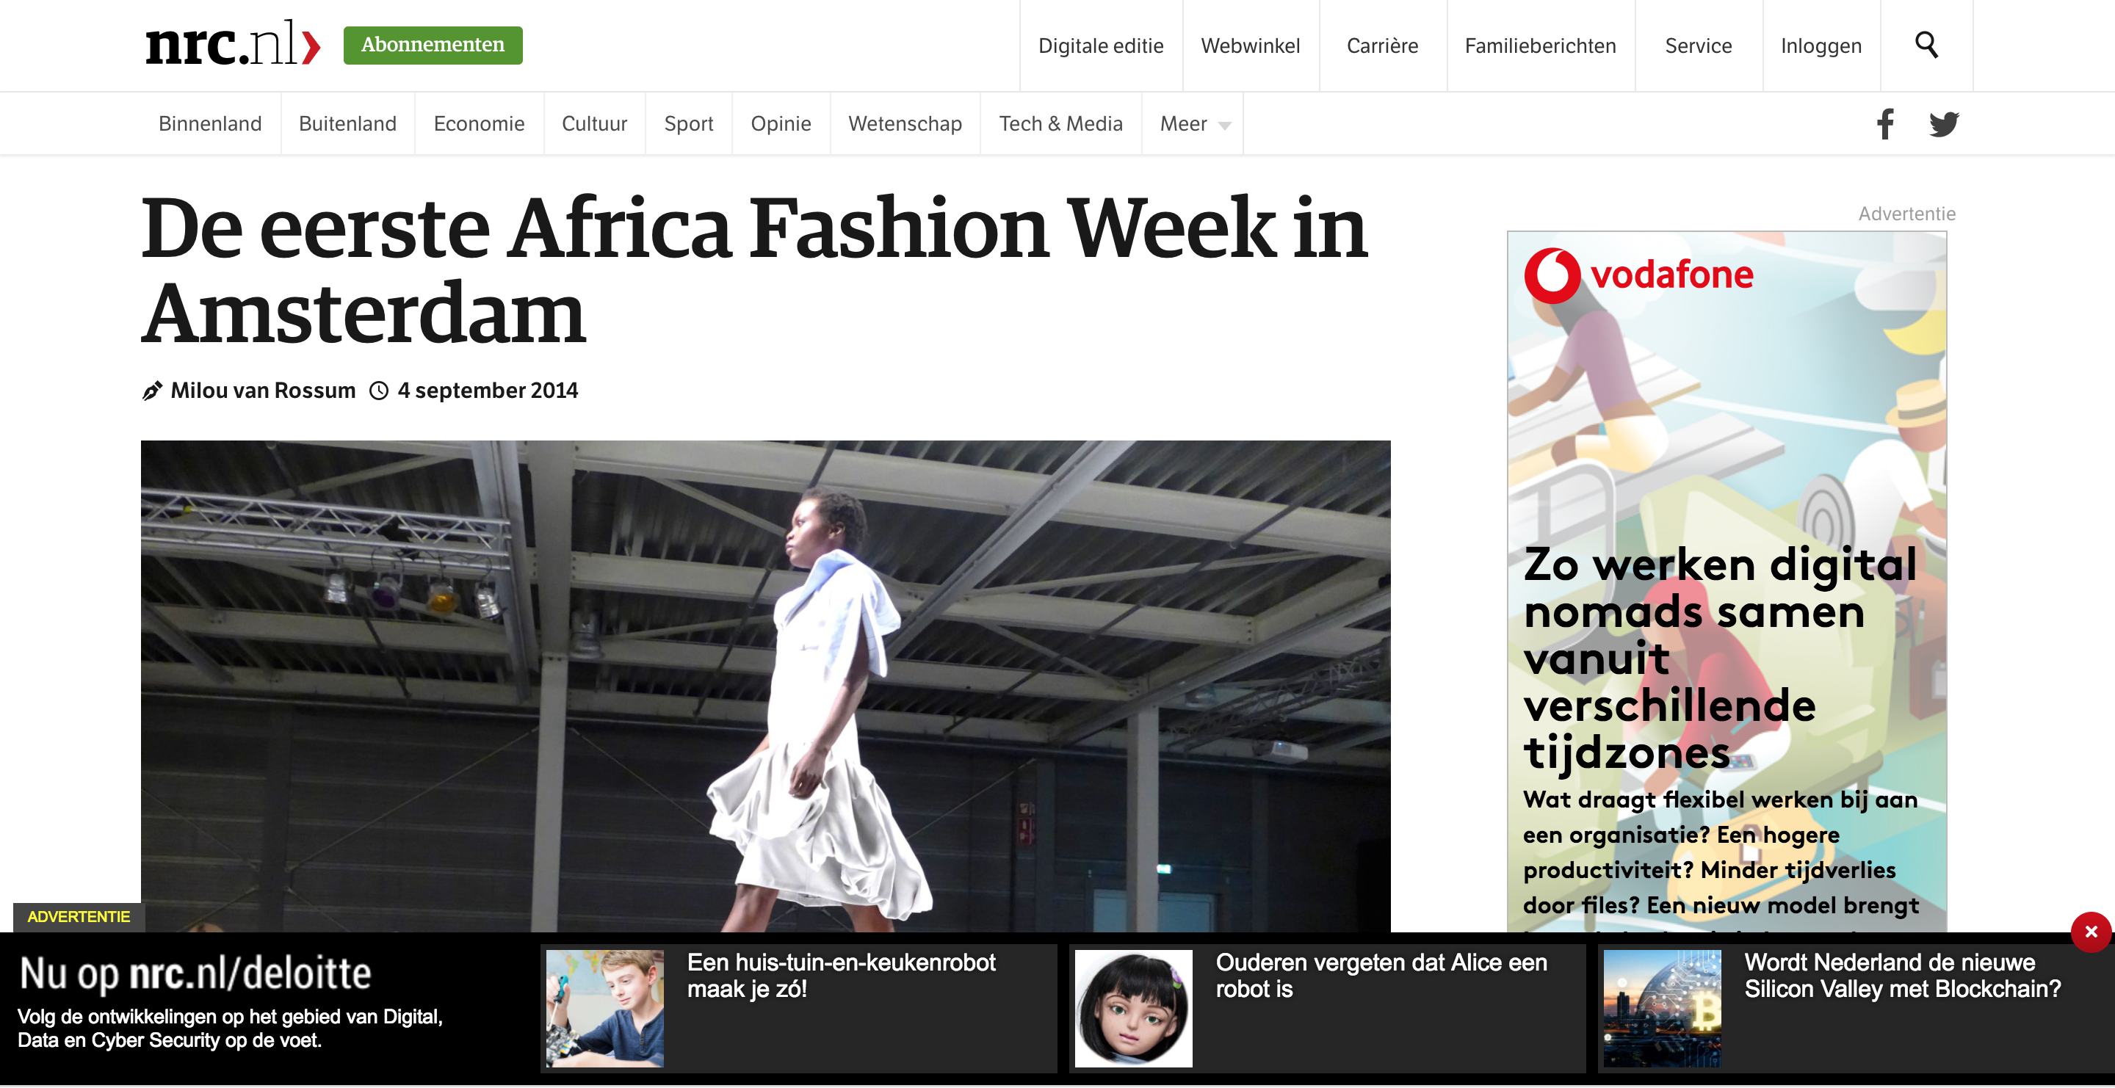This screenshot has width=2115, height=1088.
Task: Click the boy with robot thumbnail
Action: 604,1009
